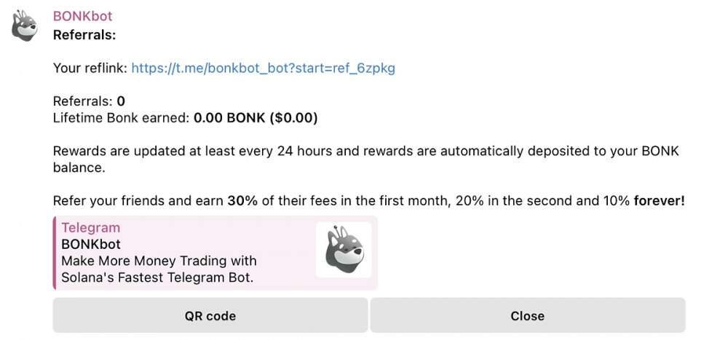
Task: Click the 'Lifetime Bonk earned:' label
Action: [122, 118]
